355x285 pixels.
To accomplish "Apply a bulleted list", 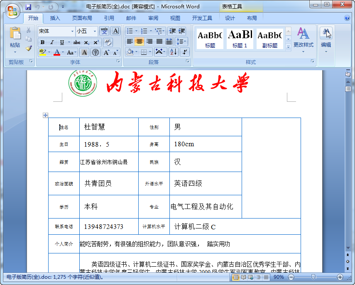I will [x=130, y=31].
